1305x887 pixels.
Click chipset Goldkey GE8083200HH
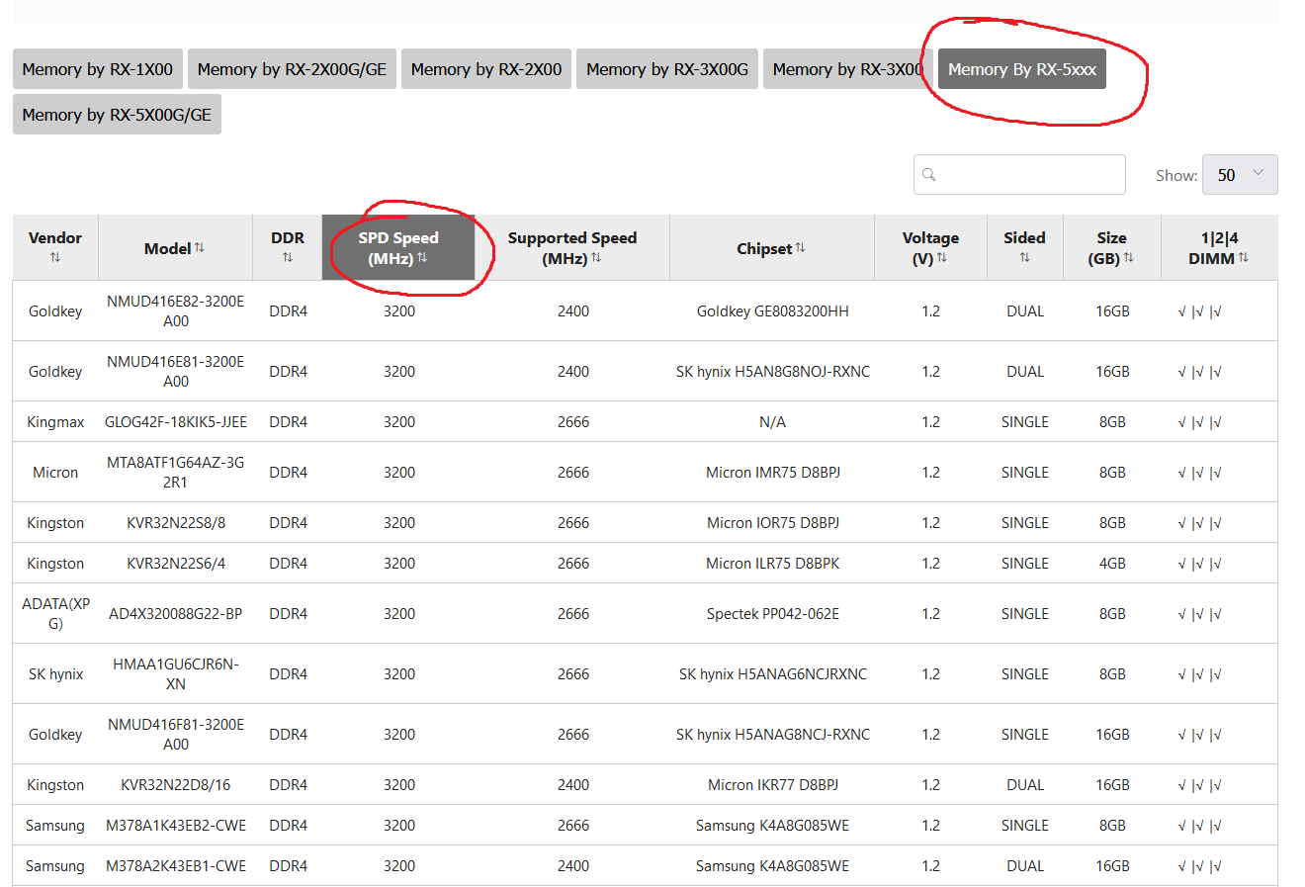click(772, 310)
